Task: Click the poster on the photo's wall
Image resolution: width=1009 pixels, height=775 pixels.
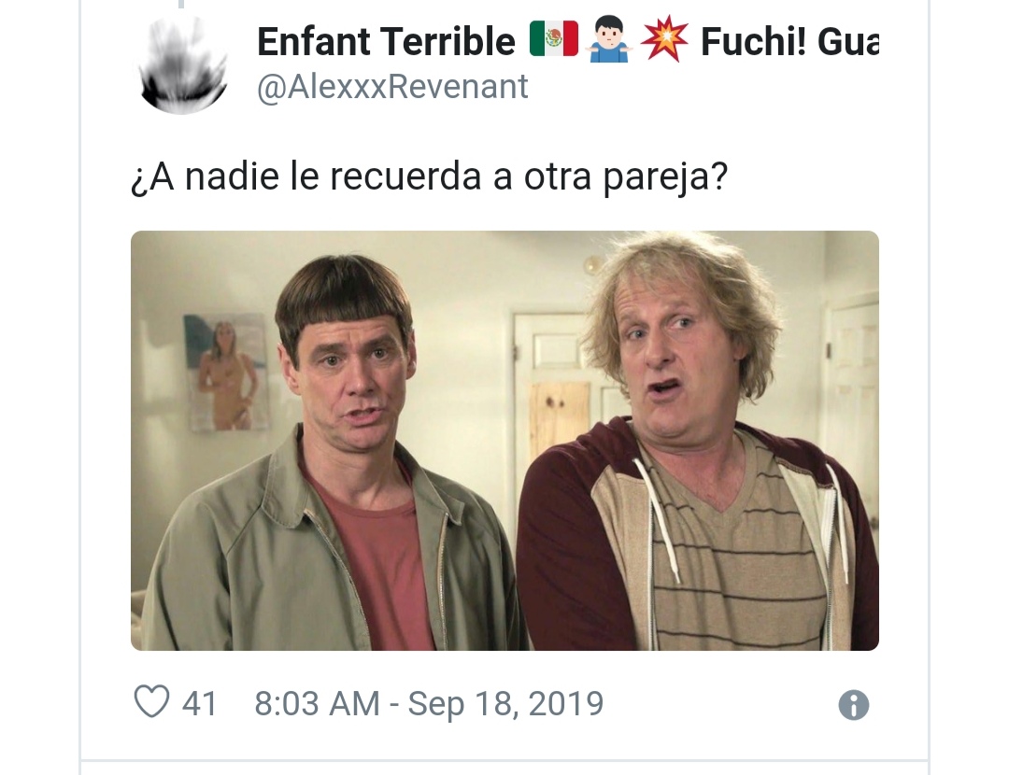Action: [x=225, y=373]
